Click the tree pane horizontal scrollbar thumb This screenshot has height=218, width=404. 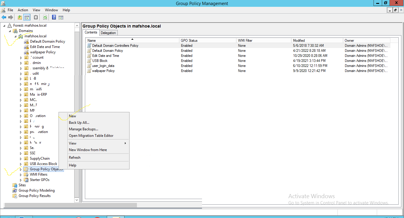click(71, 205)
